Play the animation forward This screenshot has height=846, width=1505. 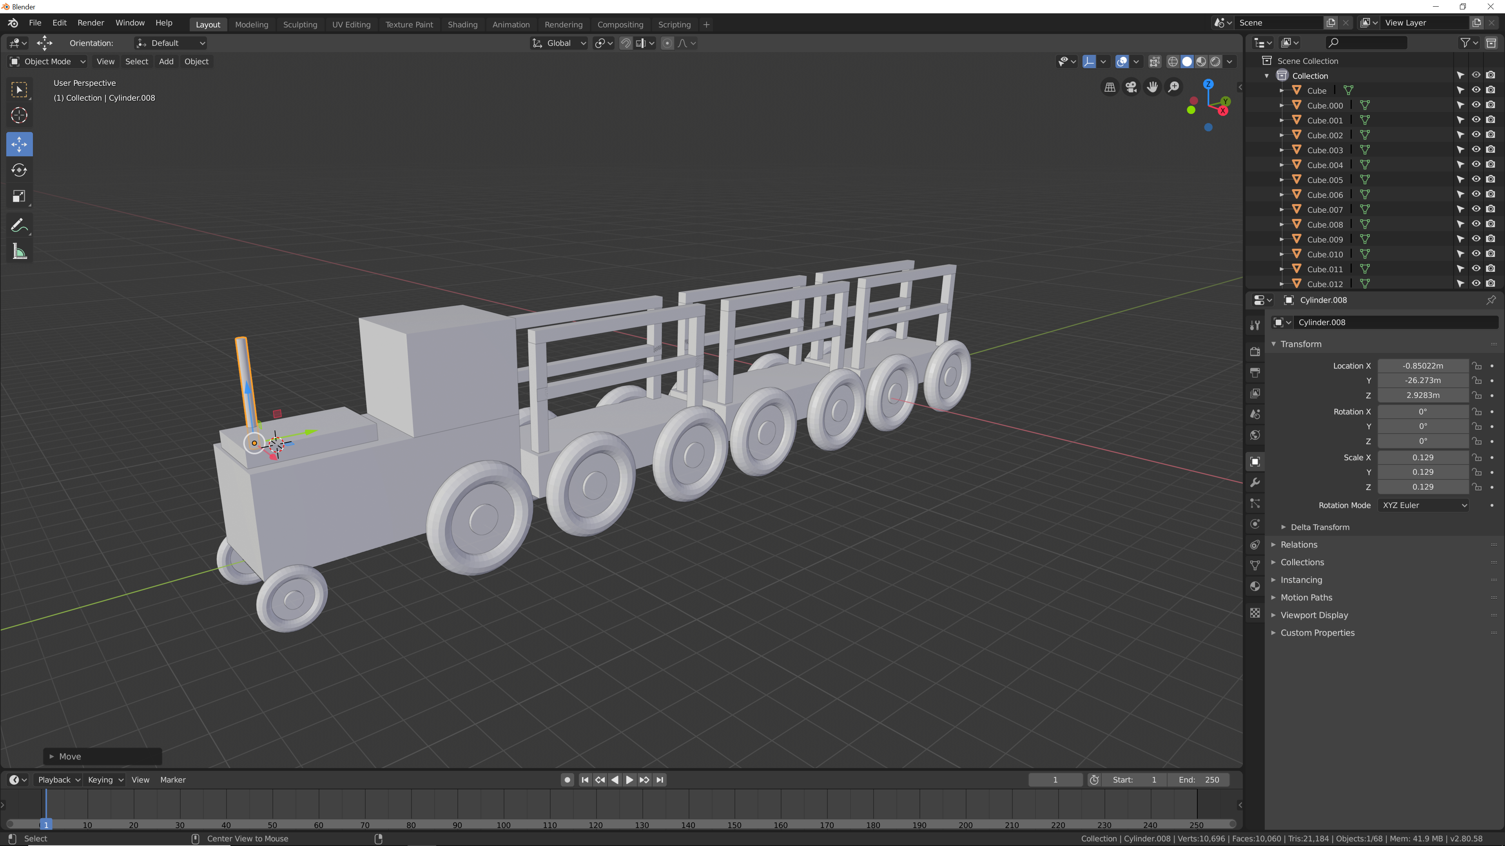pos(629,779)
